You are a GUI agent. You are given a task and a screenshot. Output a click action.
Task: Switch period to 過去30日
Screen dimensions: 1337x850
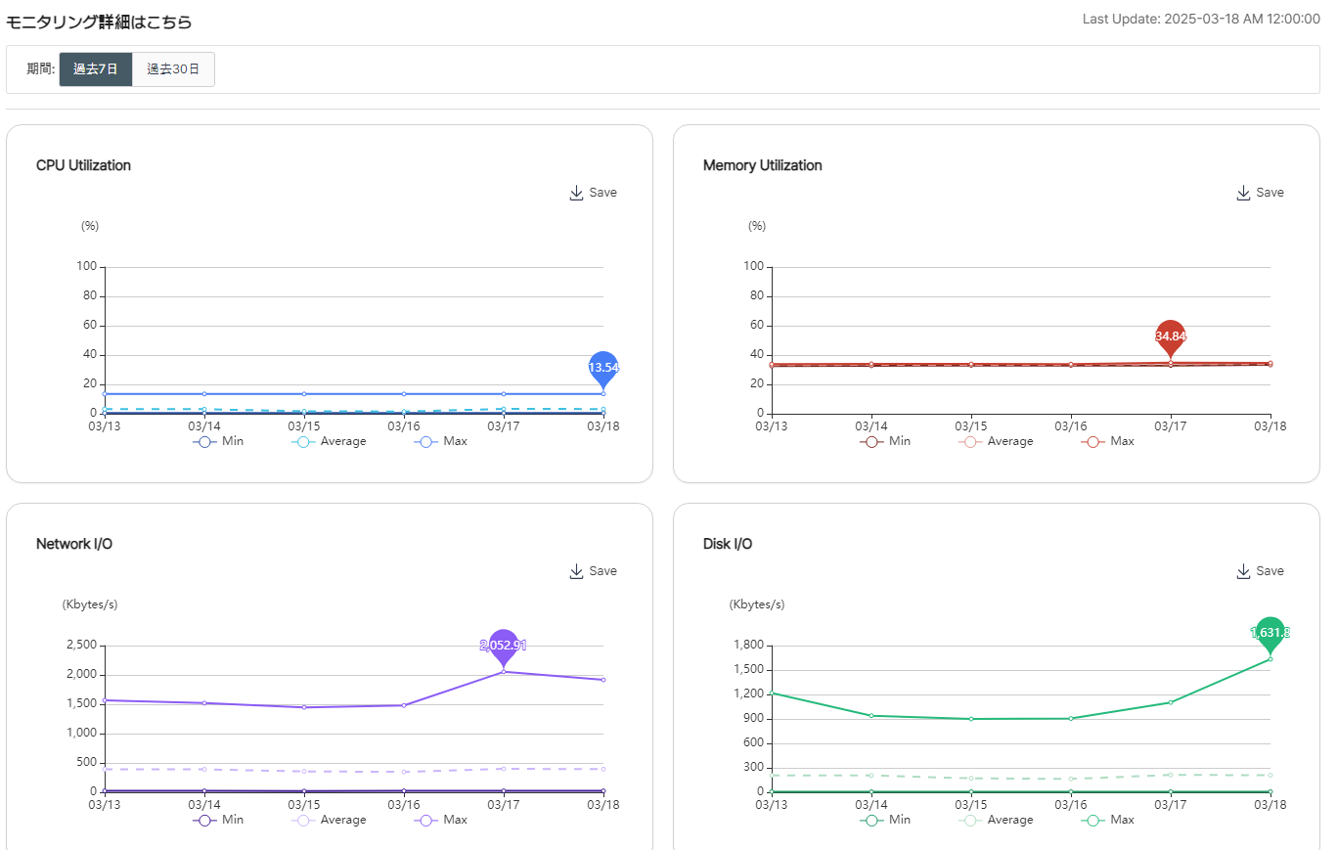(x=173, y=69)
